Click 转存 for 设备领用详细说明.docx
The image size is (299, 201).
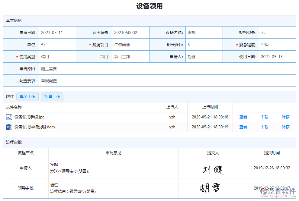coord(285,127)
